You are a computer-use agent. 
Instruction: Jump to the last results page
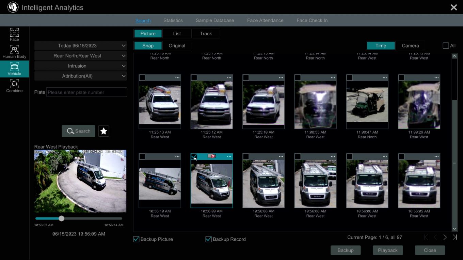454,237
